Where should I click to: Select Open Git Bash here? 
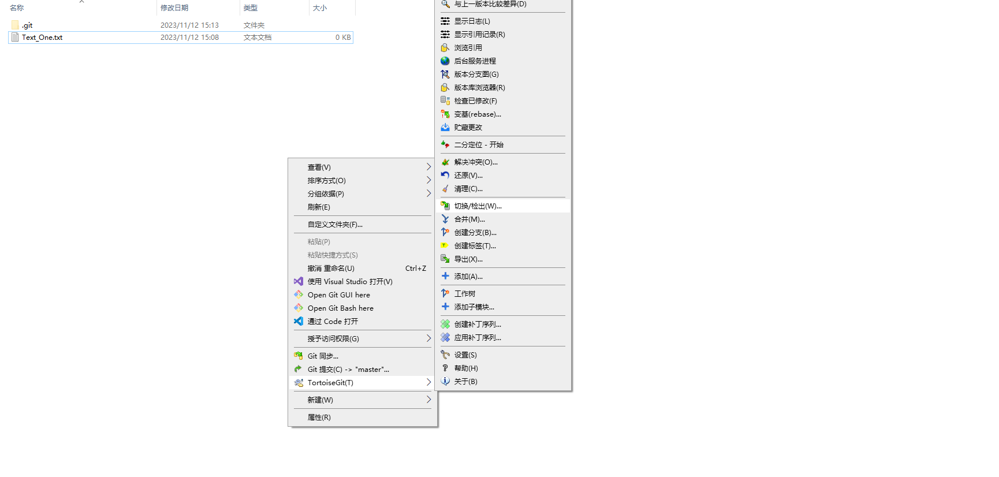[340, 308]
